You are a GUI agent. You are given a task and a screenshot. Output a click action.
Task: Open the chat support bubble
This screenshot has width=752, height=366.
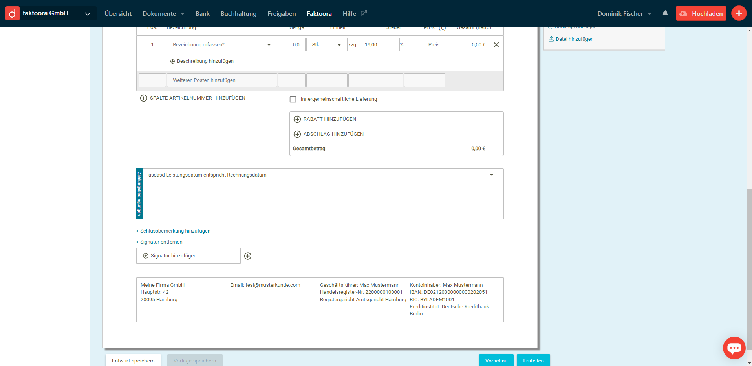734,348
